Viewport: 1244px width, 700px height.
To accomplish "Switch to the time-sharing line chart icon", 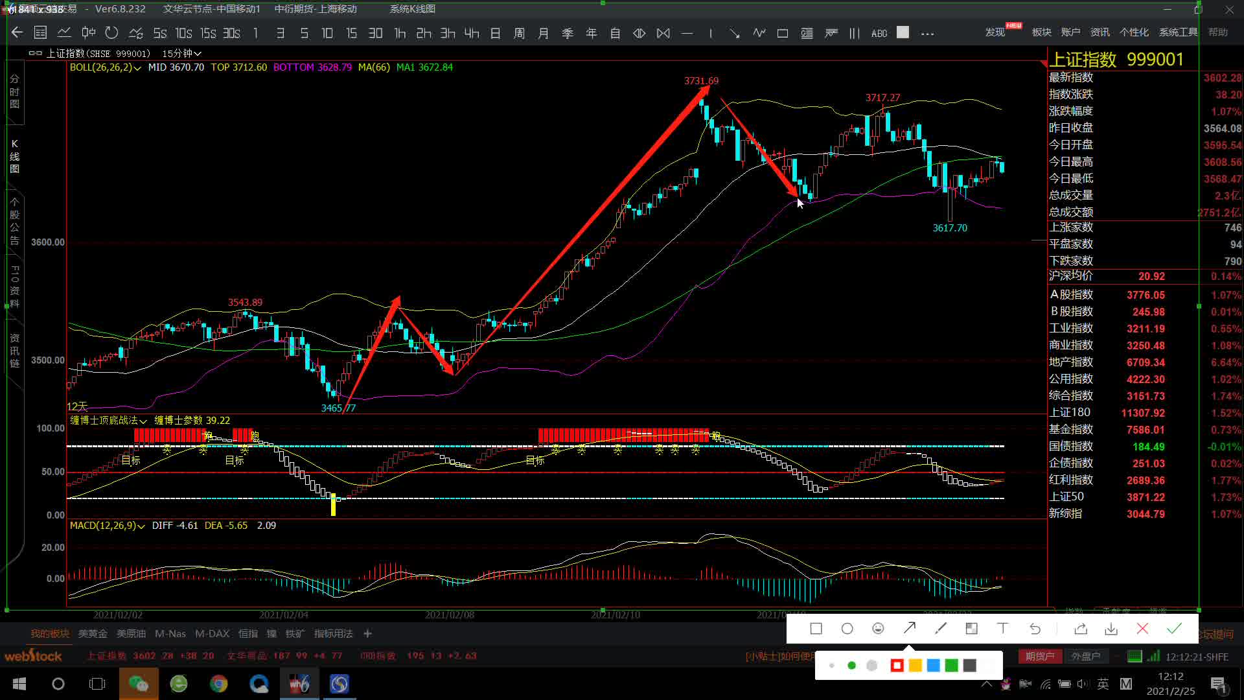I will pos(64,32).
